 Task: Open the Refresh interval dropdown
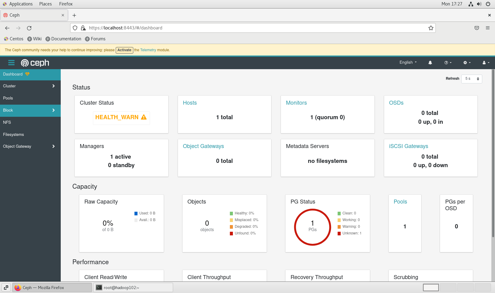tap(471, 79)
